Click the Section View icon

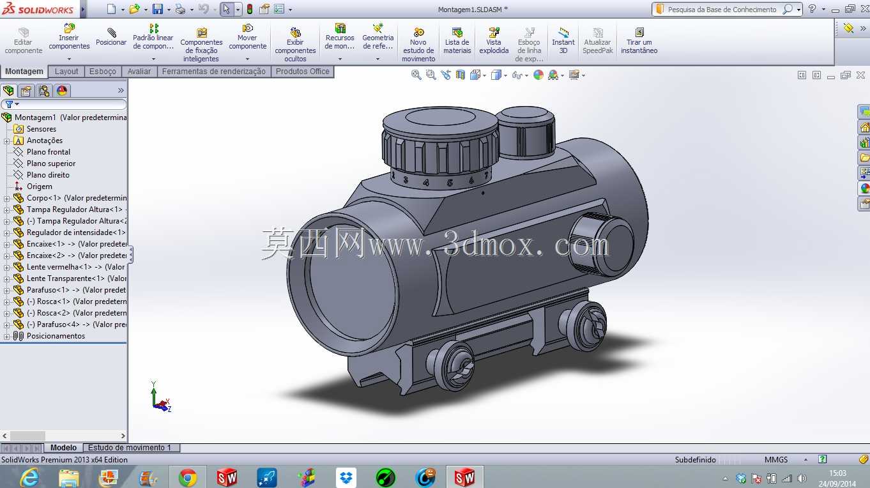(x=460, y=75)
